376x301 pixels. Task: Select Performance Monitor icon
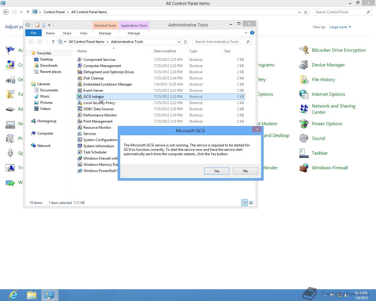[x=80, y=115]
